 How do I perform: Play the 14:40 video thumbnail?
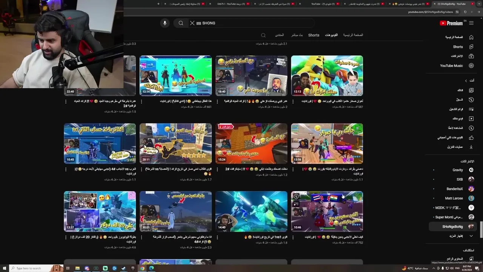(x=251, y=211)
